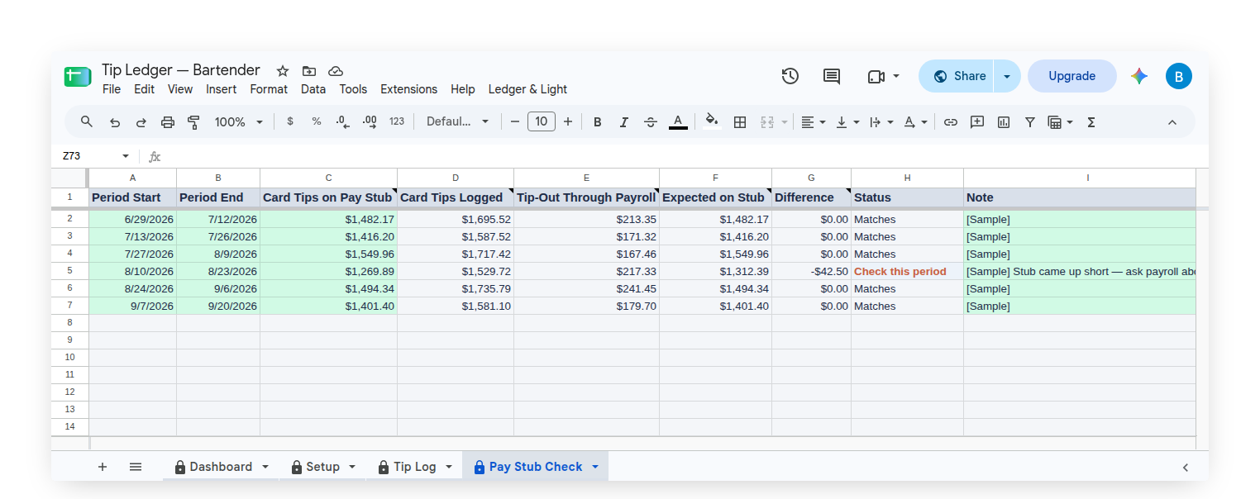Format as currency
This screenshot has width=1260, height=499.
coord(290,121)
